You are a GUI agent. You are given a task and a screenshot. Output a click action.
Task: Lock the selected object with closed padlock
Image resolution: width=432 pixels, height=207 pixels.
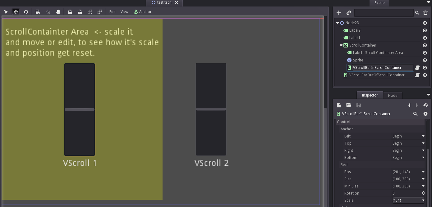point(70,12)
